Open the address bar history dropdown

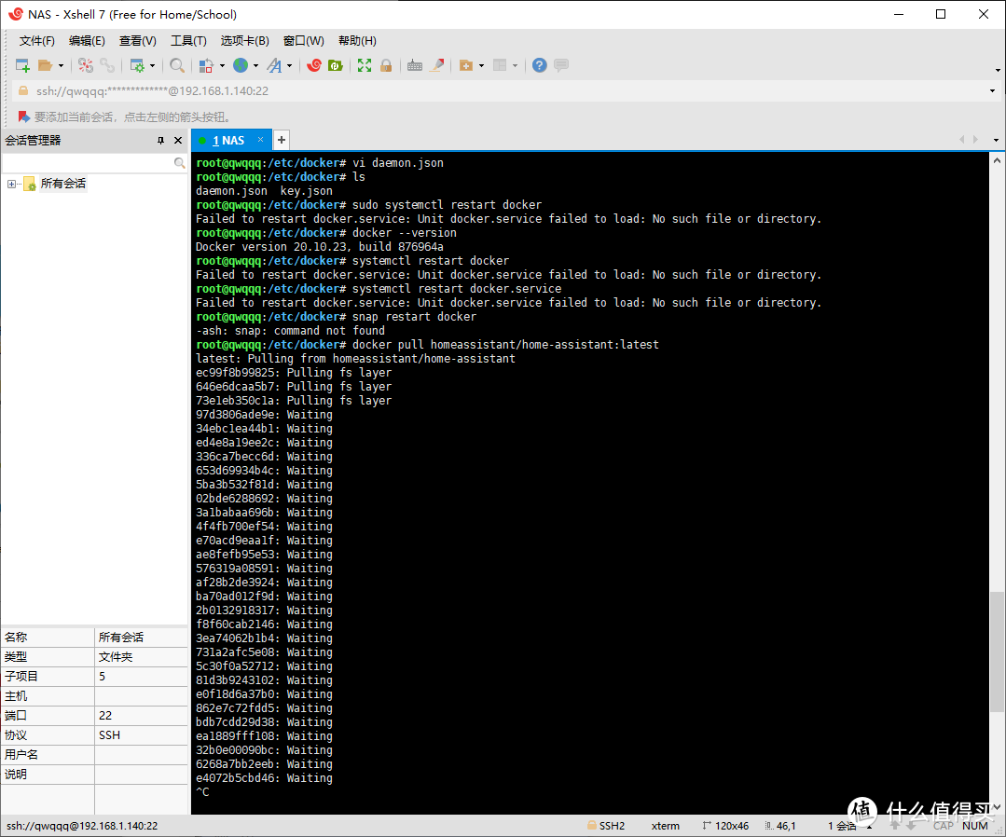tap(992, 91)
